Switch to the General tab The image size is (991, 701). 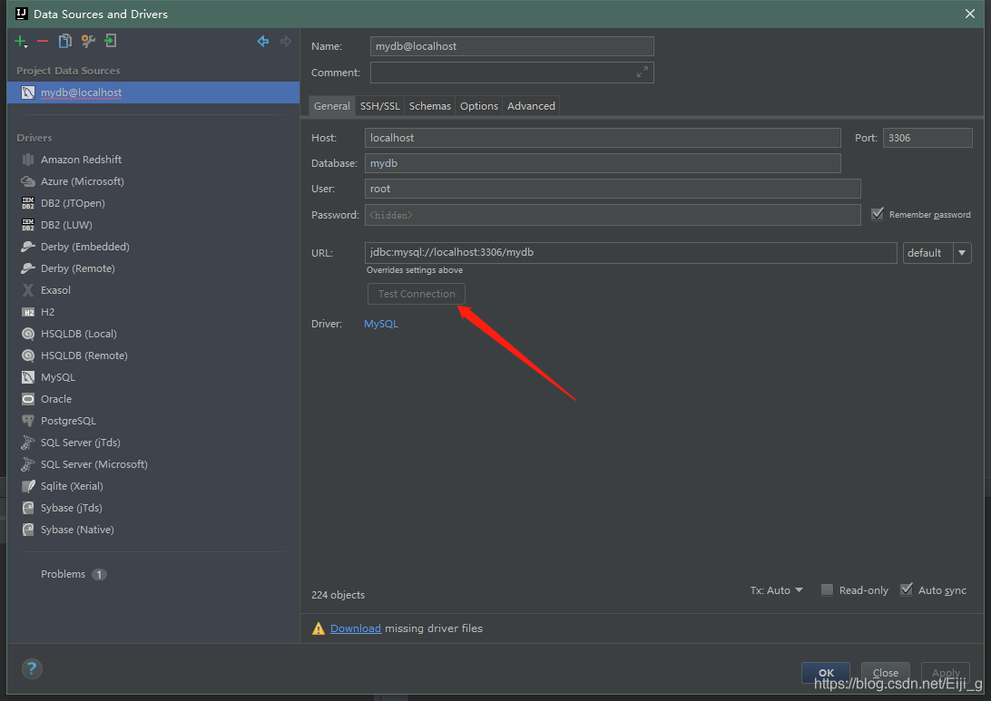point(332,106)
